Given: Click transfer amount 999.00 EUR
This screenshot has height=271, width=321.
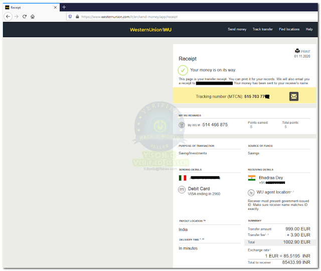Looking at the screenshot, I should (298, 229).
